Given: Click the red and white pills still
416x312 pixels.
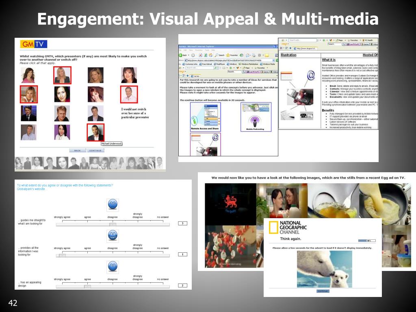Looking at the screenshot, I should coord(231,247).
